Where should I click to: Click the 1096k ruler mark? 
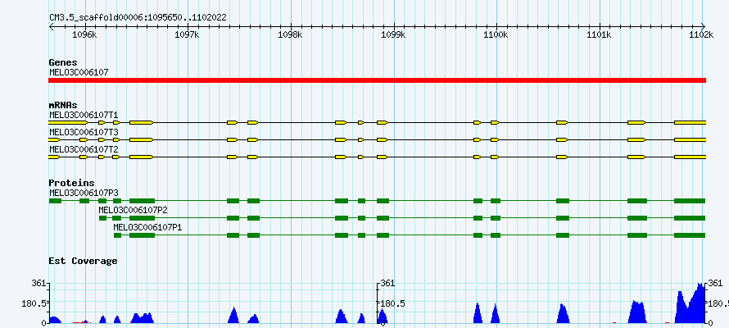point(86,35)
